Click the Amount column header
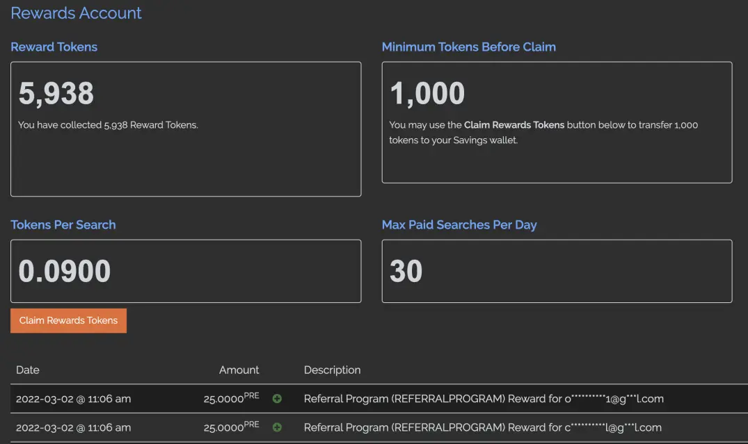Screen dimensions: 748x444 [x=239, y=370]
